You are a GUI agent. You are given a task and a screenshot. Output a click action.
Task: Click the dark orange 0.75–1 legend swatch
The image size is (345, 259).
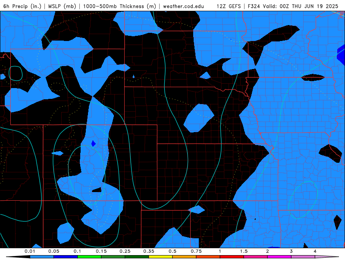click(208, 257)
